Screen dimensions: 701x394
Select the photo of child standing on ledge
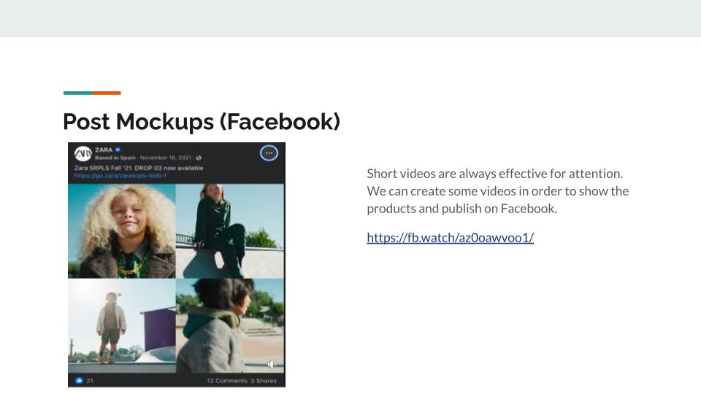(121, 325)
